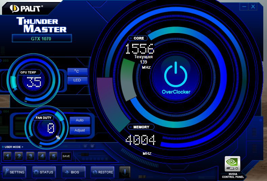Click the FAN DUTY gauge label
267x181 pixels.
[x=43, y=118]
